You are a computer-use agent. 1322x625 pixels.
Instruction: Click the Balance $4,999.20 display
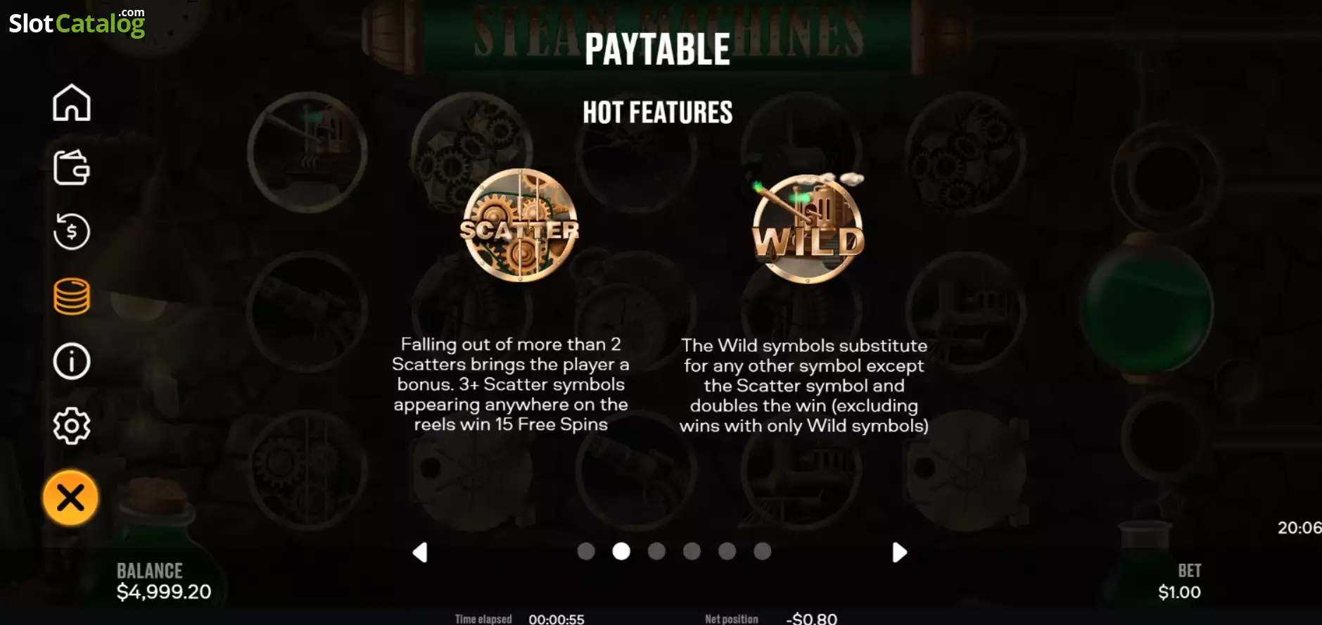tap(164, 592)
